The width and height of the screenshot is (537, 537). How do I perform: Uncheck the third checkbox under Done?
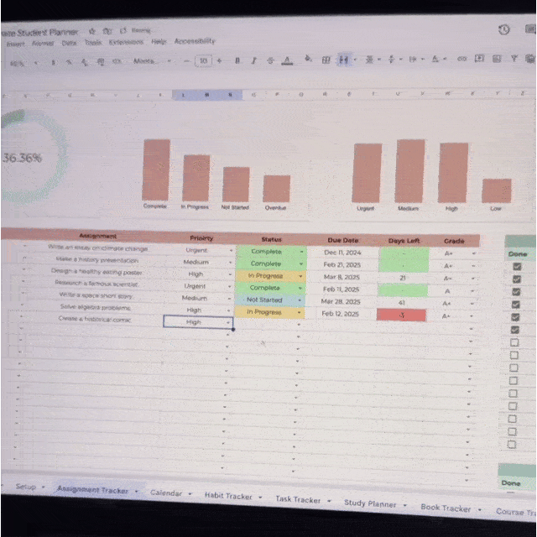click(x=516, y=292)
